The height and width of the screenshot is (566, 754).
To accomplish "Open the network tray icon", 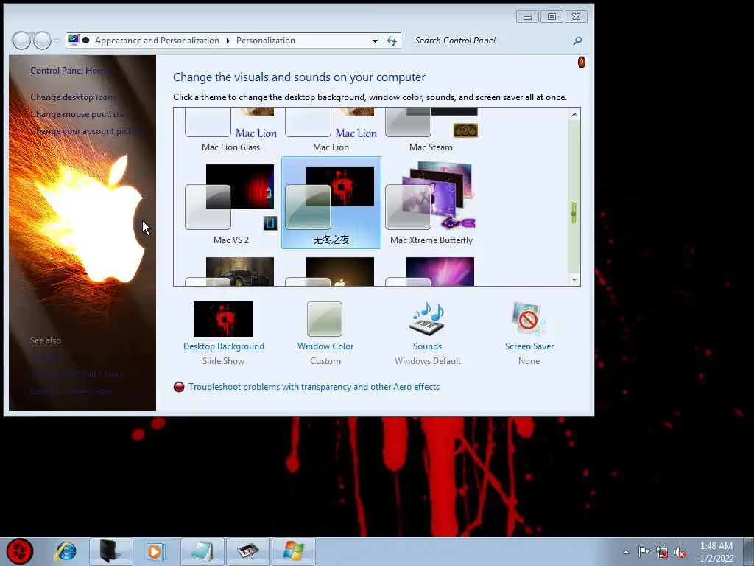I will tap(662, 552).
